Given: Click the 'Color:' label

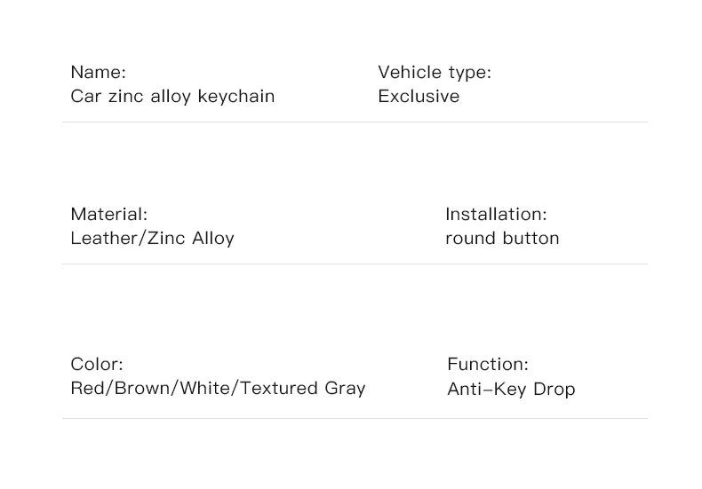Looking at the screenshot, I should pyautogui.click(x=97, y=365).
